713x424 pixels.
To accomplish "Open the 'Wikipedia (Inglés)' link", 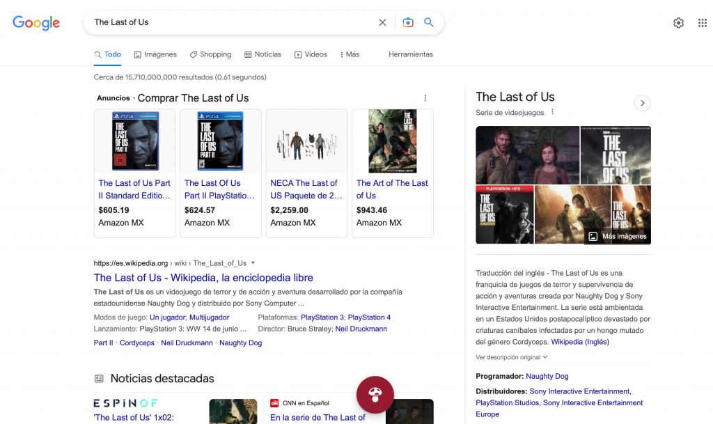I will tap(580, 342).
